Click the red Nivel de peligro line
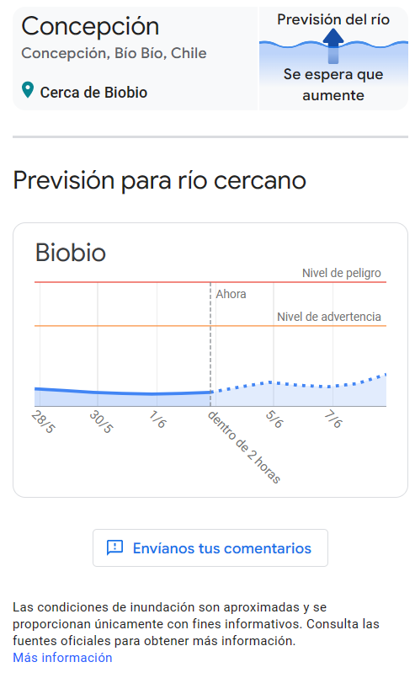Screen dimensions: 415x678 tap(210, 282)
